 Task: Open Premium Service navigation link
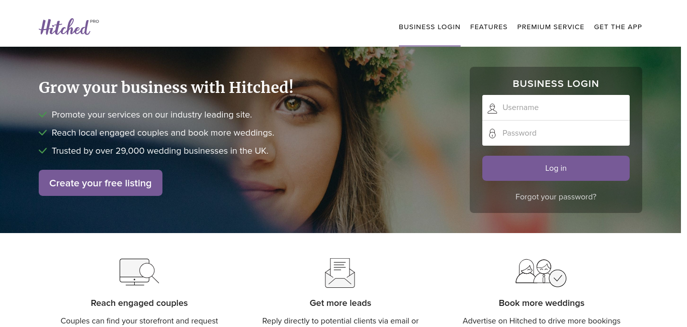[551, 27]
